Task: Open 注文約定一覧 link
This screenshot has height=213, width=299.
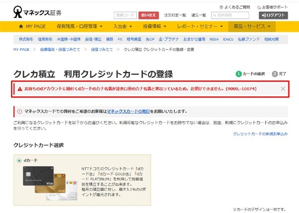Action: 175,15
